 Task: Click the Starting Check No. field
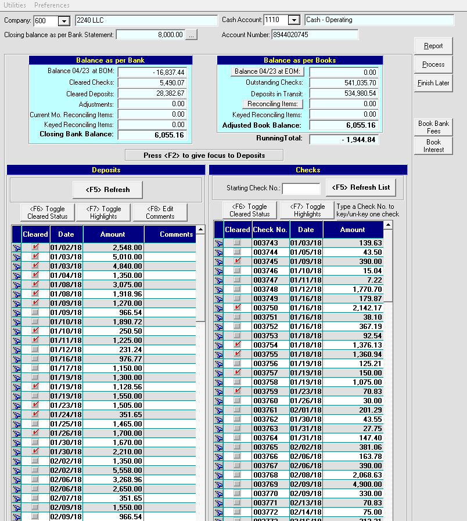pyautogui.click(x=301, y=189)
